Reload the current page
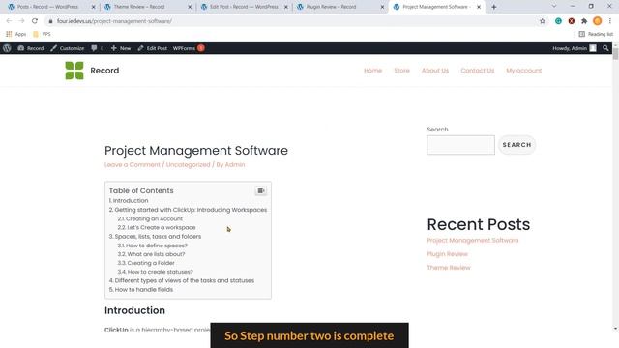Image resolution: width=619 pixels, height=348 pixels. [35, 21]
